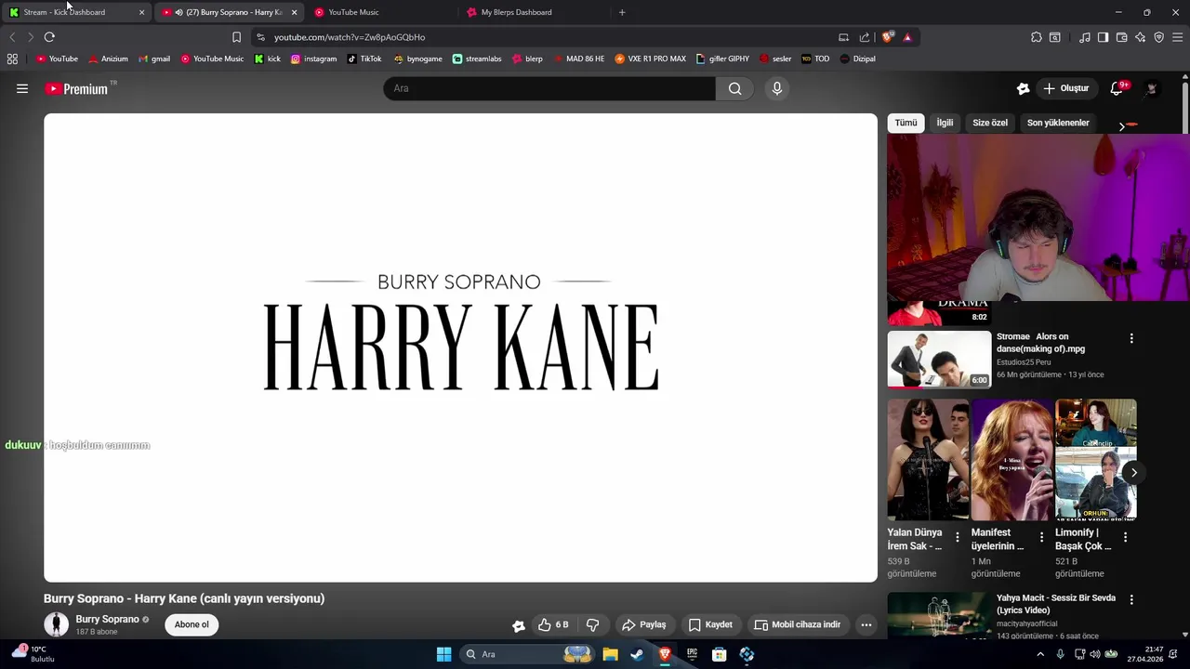This screenshot has height=669, width=1190.
Task: Open a new browser tab
Action: tap(622, 12)
